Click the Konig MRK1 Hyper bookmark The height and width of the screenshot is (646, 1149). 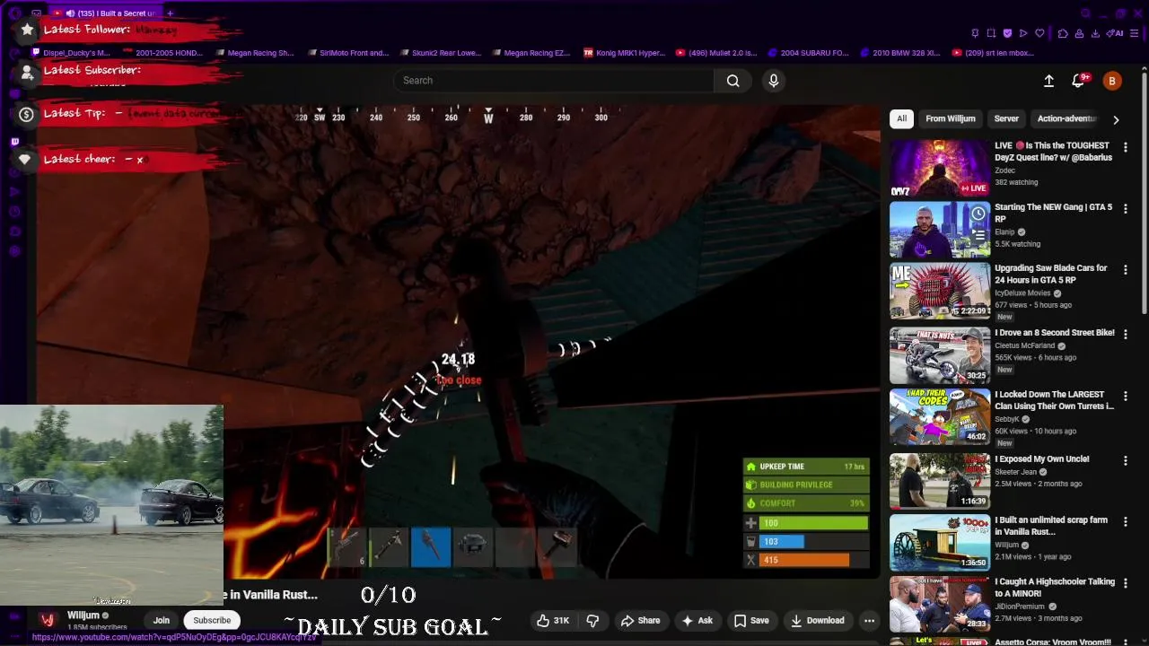[625, 53]
